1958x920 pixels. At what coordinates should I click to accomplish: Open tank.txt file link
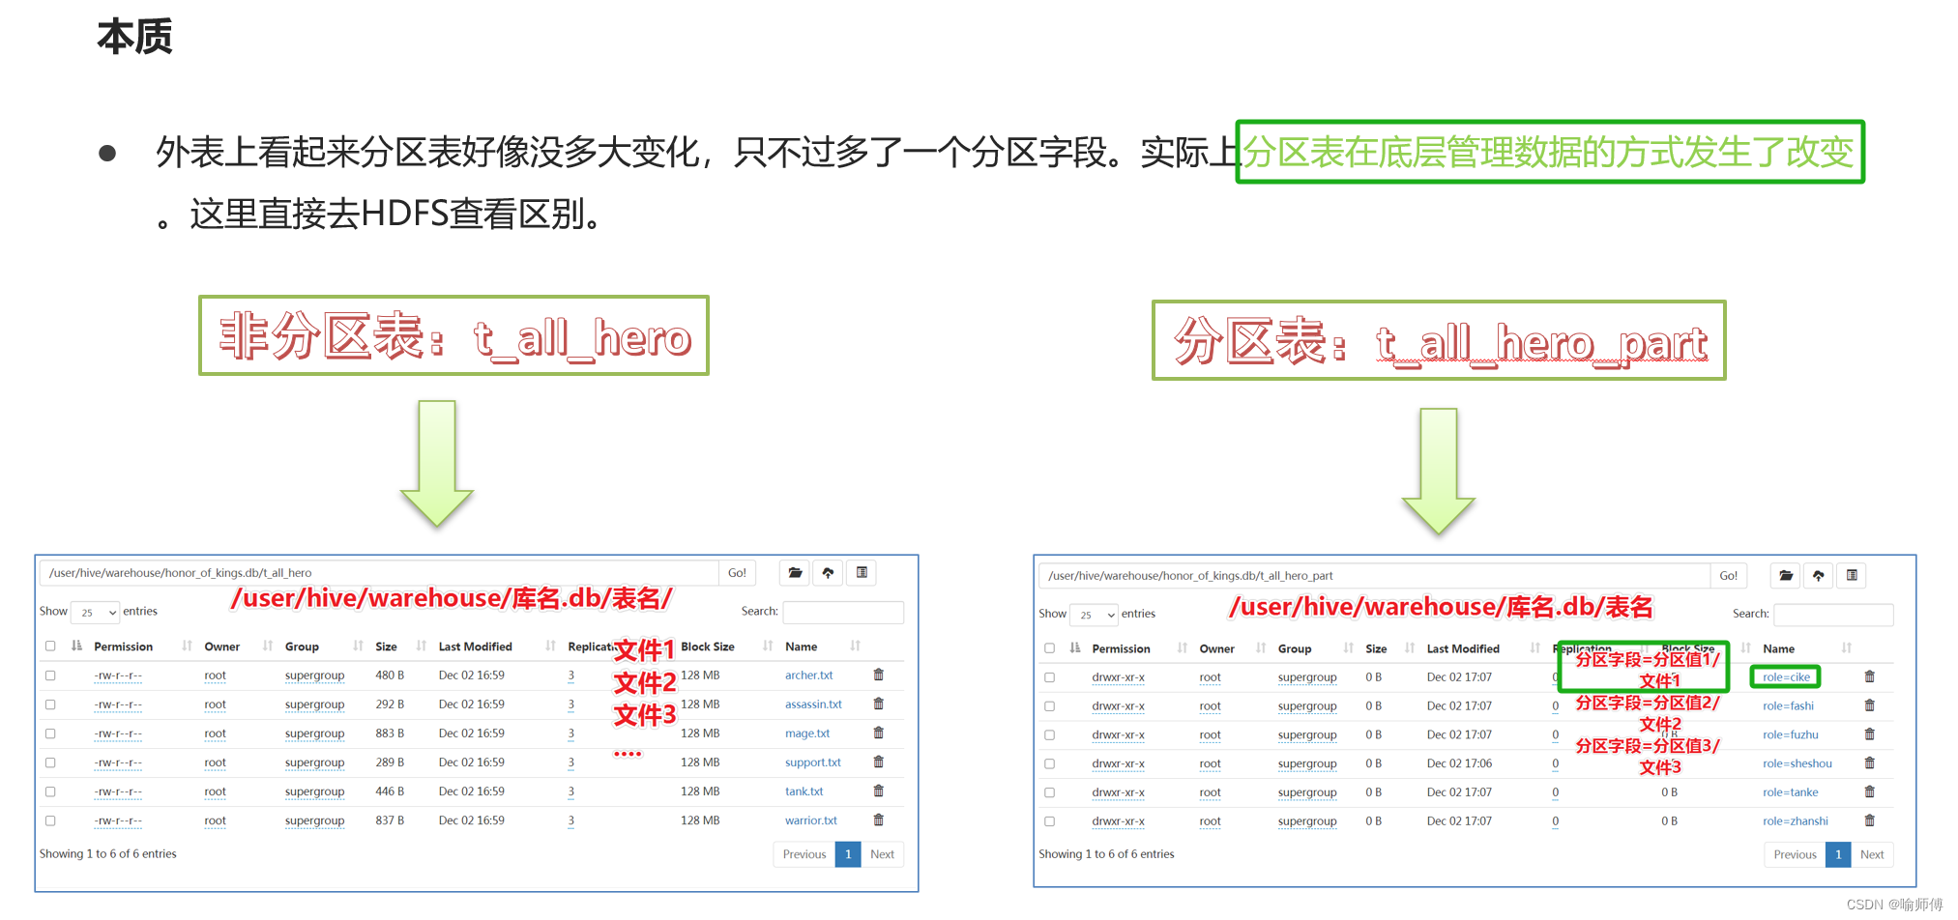pos(804,791)
